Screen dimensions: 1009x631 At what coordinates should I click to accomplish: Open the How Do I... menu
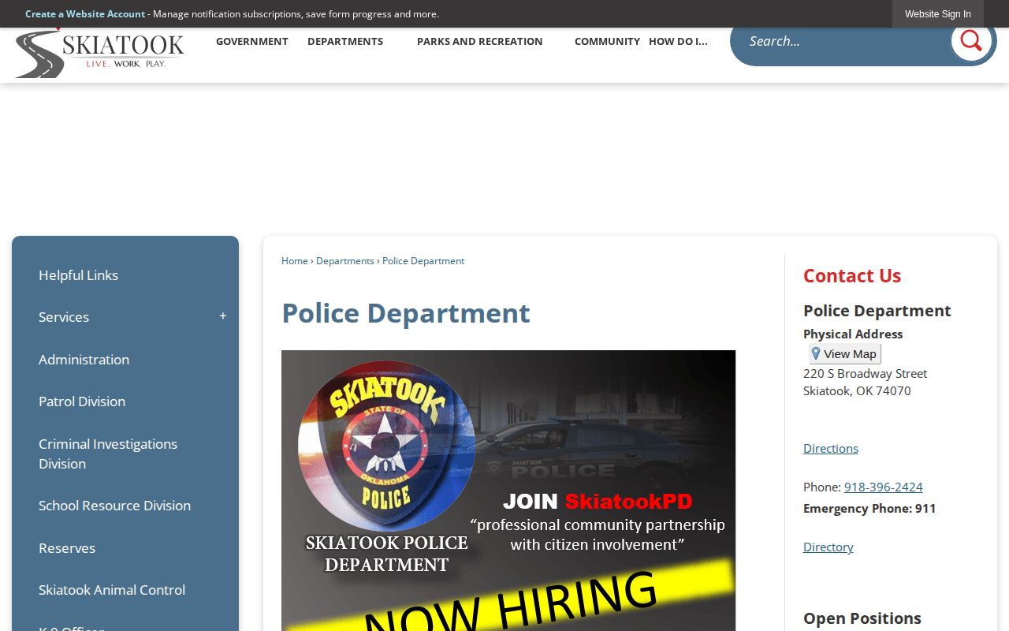(x=678, y=41)
